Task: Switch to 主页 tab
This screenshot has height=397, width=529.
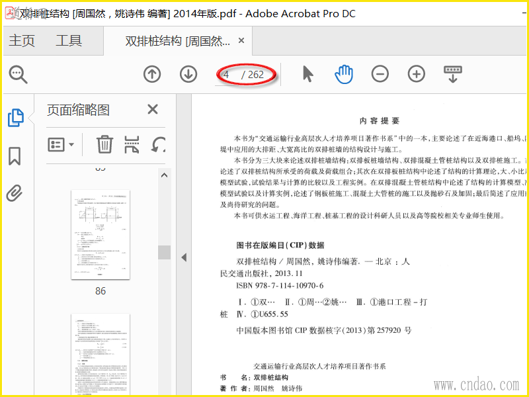Action: 22,41
